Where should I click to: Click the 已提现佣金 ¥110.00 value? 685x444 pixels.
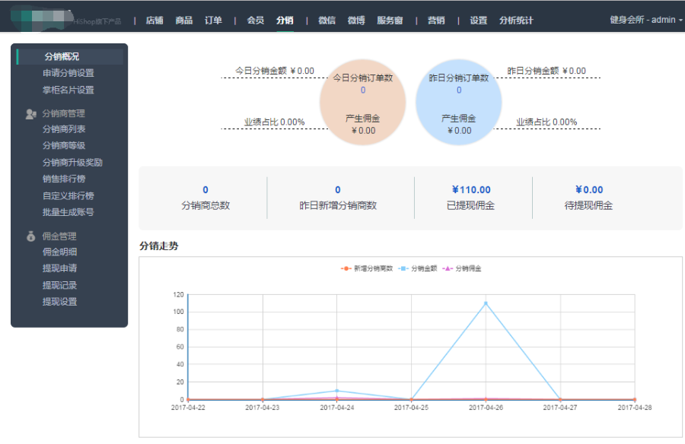click(471, 190)
